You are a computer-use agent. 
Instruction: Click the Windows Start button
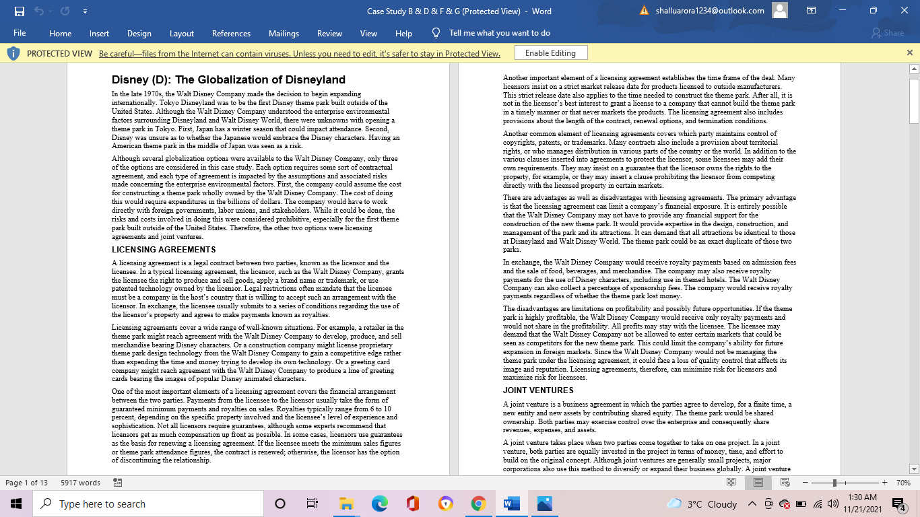[x=15, y=504]
